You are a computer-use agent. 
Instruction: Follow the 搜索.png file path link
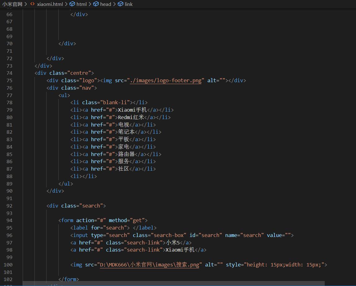click(x=150, y=265)
